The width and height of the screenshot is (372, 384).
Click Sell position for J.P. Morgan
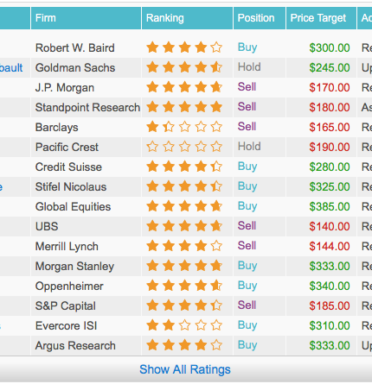[247, 87]
